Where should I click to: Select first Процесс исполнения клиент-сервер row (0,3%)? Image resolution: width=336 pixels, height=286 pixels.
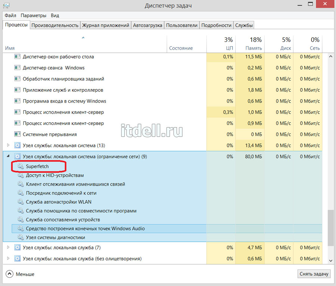162,112
